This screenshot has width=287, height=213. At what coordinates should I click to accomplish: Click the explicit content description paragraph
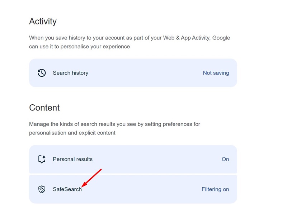(x=114, y=128)
